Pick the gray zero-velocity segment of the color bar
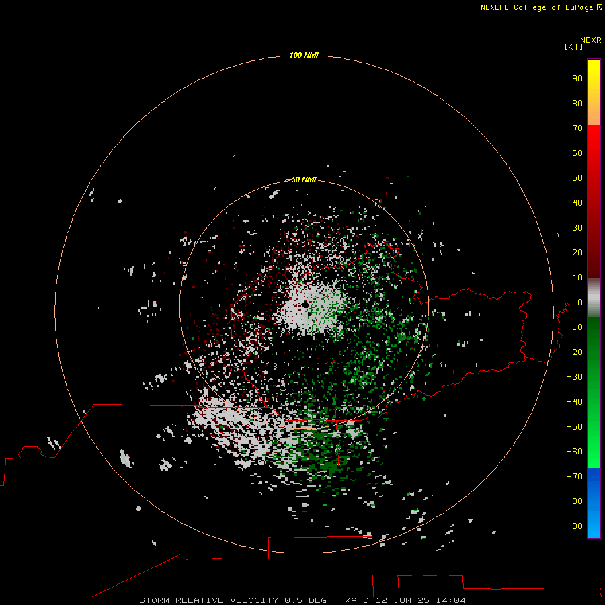 (x=594, y=298)
